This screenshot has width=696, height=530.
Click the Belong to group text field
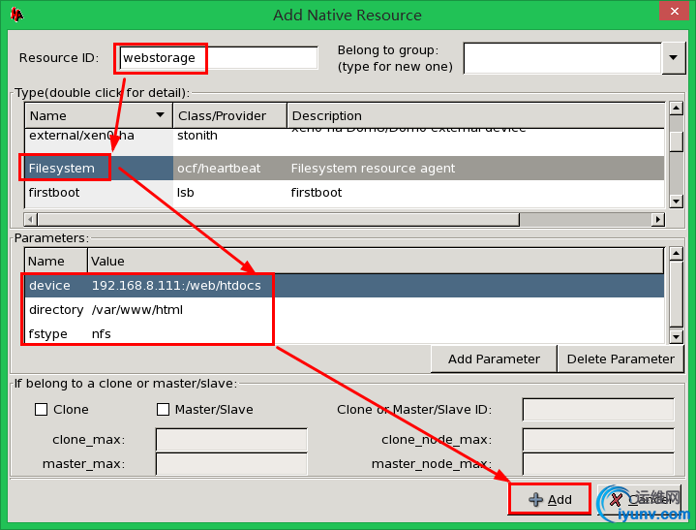tap(562, 58)
